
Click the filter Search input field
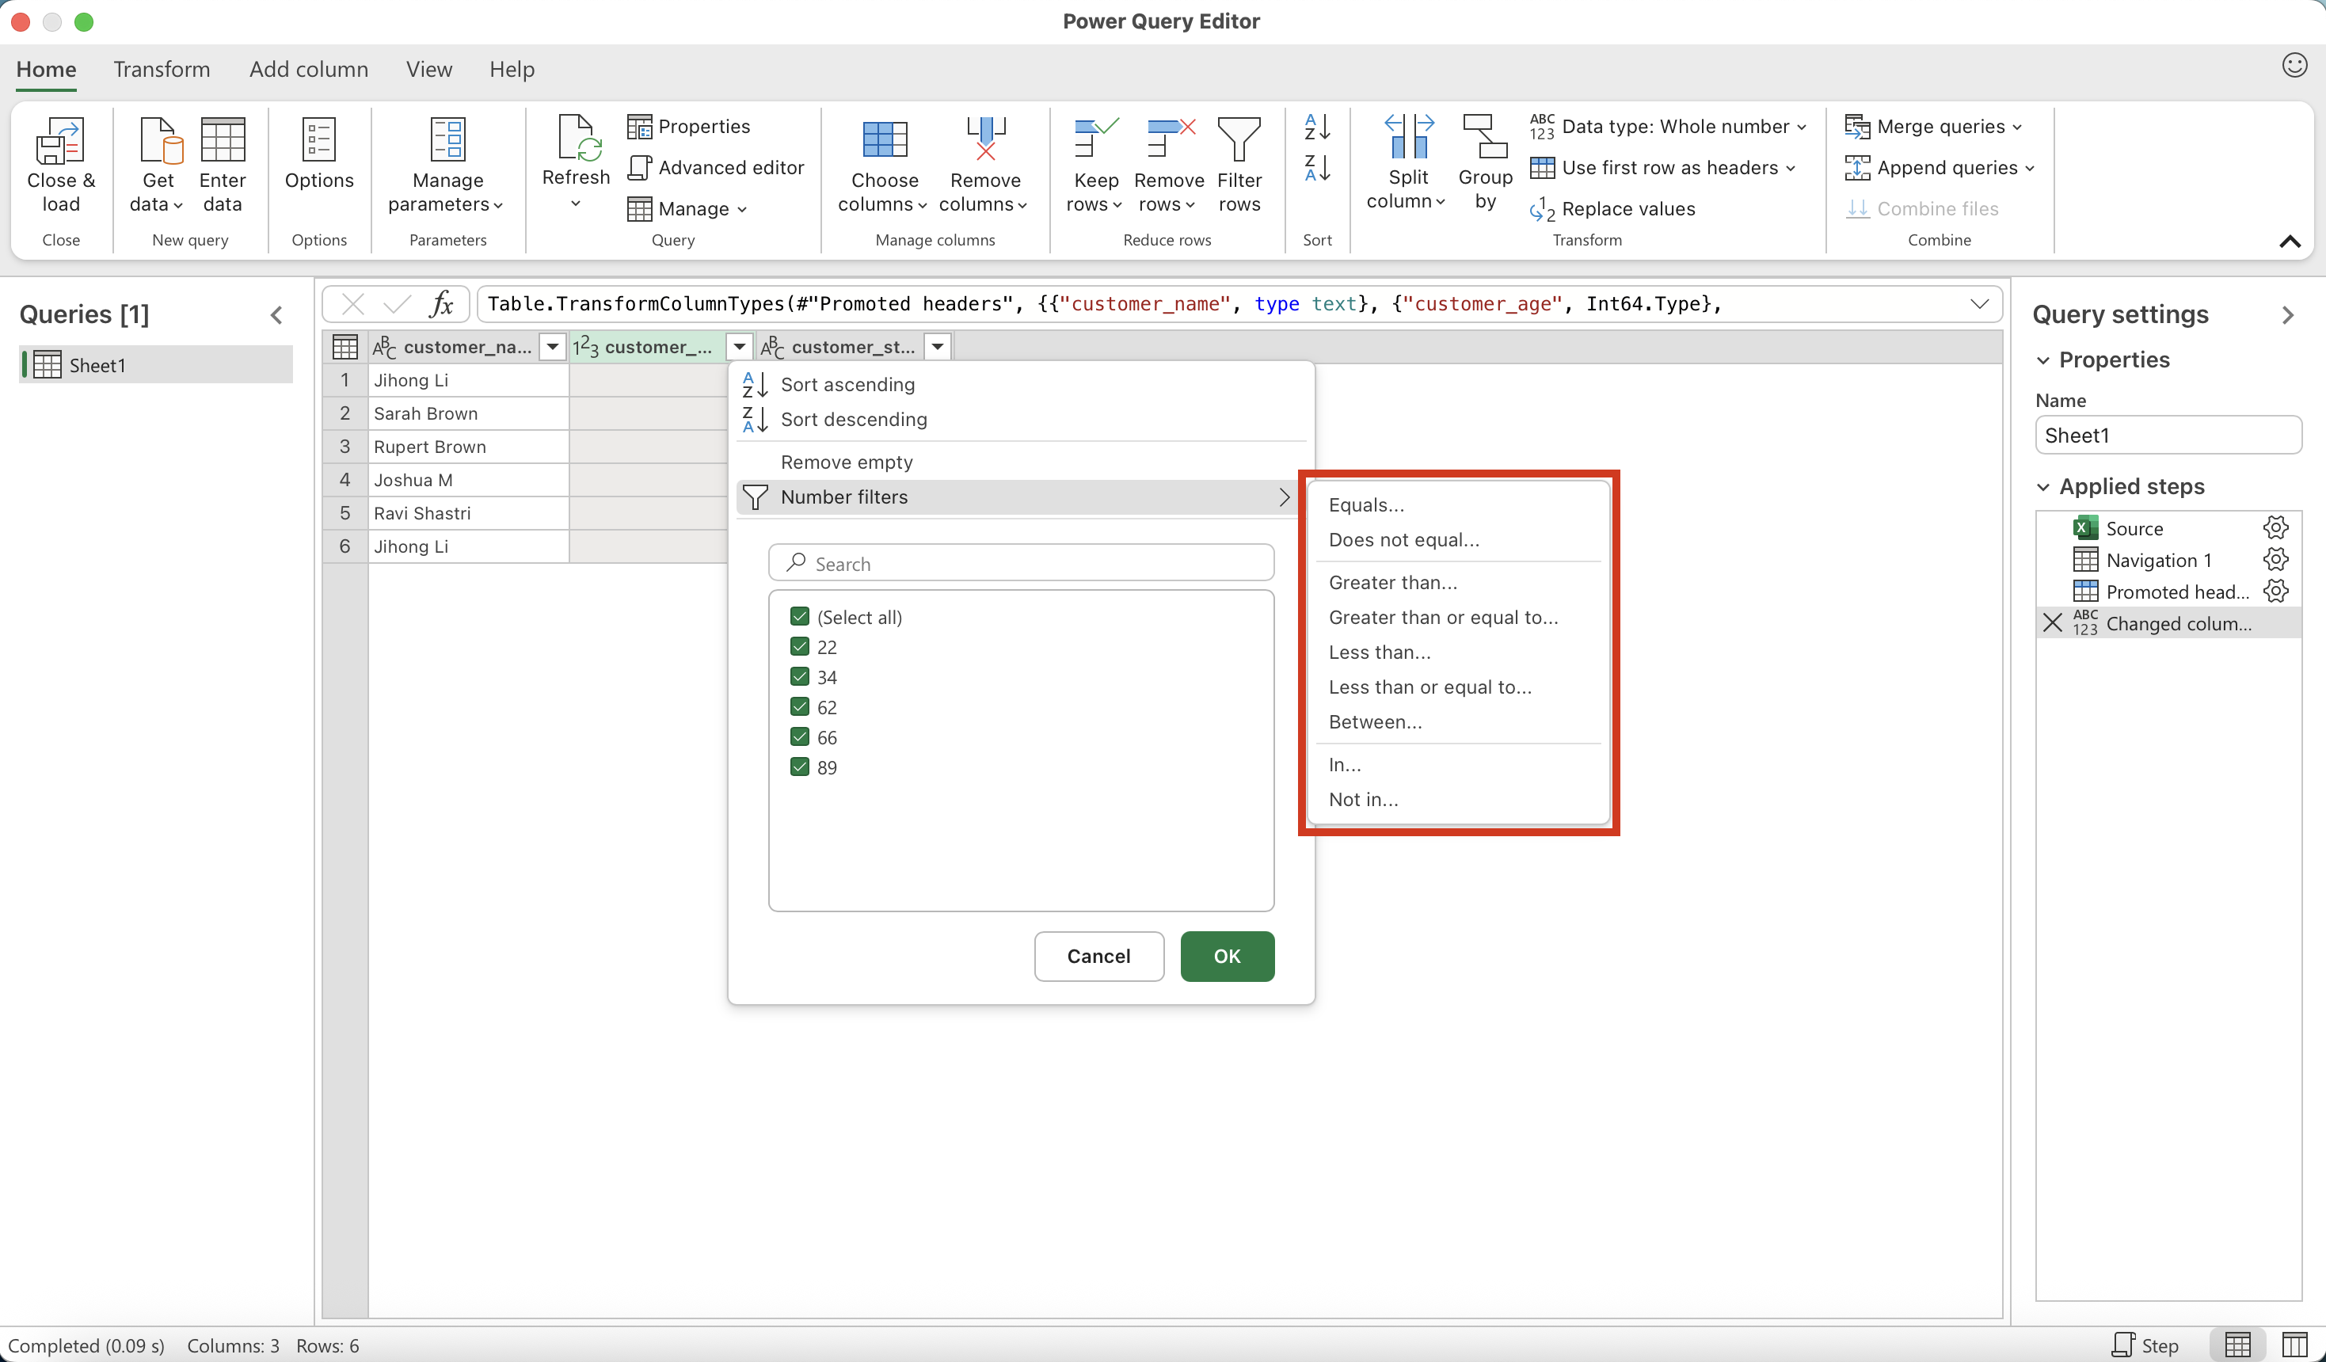coord(1020,563)
